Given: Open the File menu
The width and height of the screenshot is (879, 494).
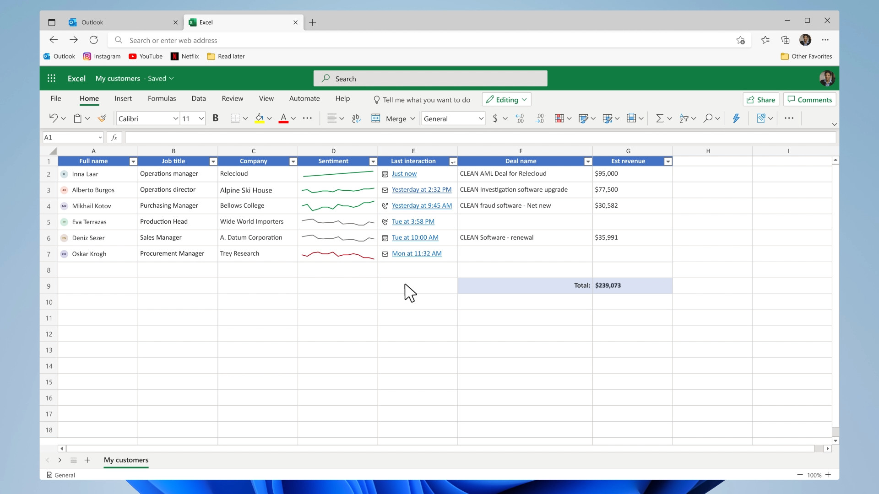Looking at the screenshot, I should click(x=56, y=98).
